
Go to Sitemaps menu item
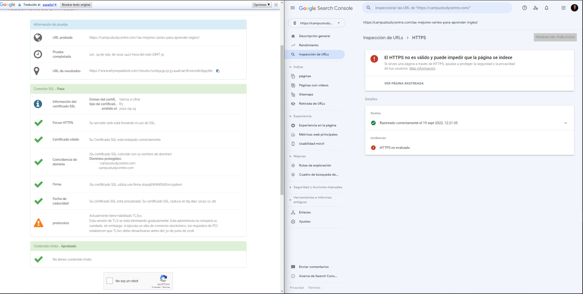[306, 94]
